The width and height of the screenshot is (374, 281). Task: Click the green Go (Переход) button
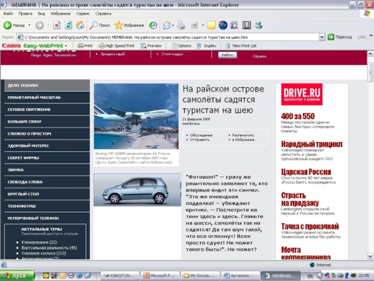(x=340, y=37)
